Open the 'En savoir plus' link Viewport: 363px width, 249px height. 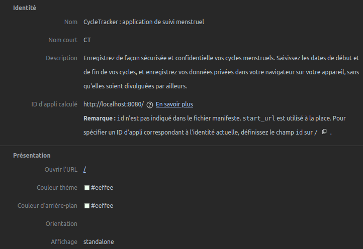(174, 104)
